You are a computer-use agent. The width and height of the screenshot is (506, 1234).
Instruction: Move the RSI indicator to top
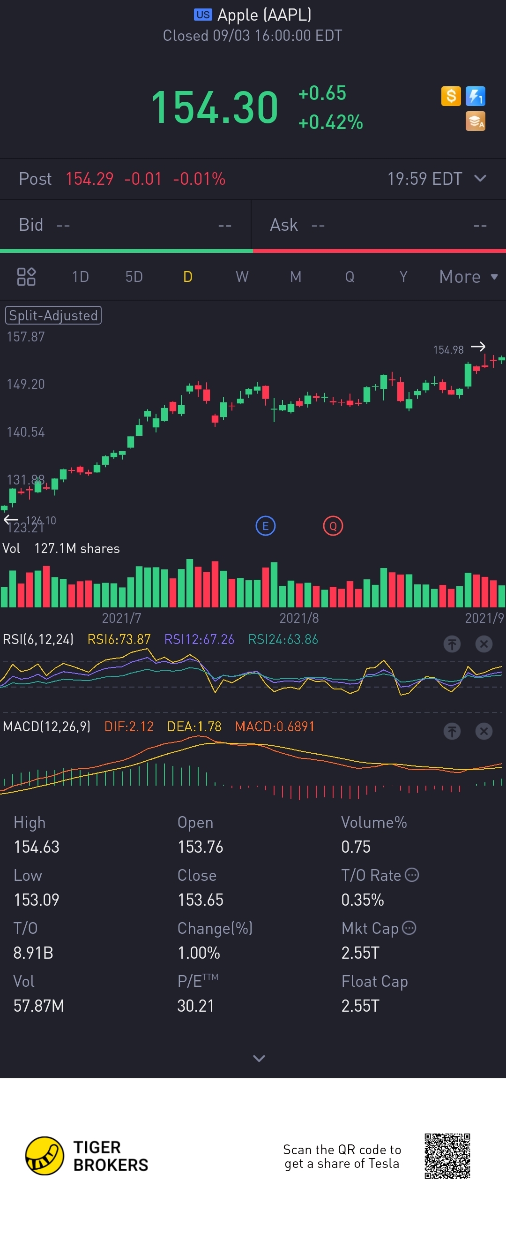[x=452, y=644]
